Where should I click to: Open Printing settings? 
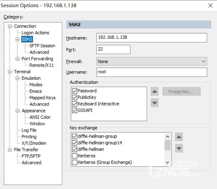[29, 137]
